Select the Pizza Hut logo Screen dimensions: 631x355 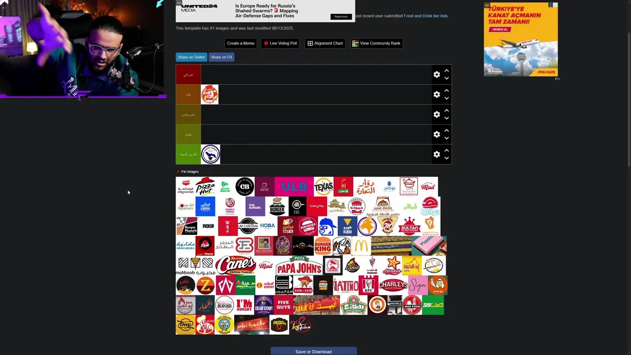pyautogui.click(x=205, y=186)
